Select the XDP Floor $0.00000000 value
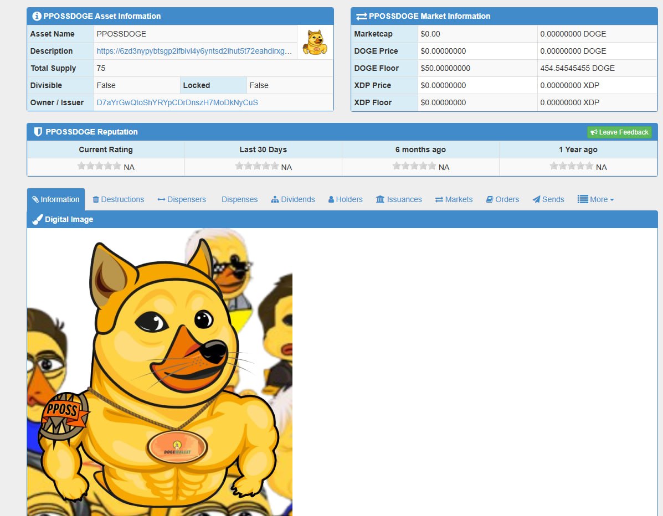Image resolution: width=663 pixels, height=516 pixels. (443, 102)
